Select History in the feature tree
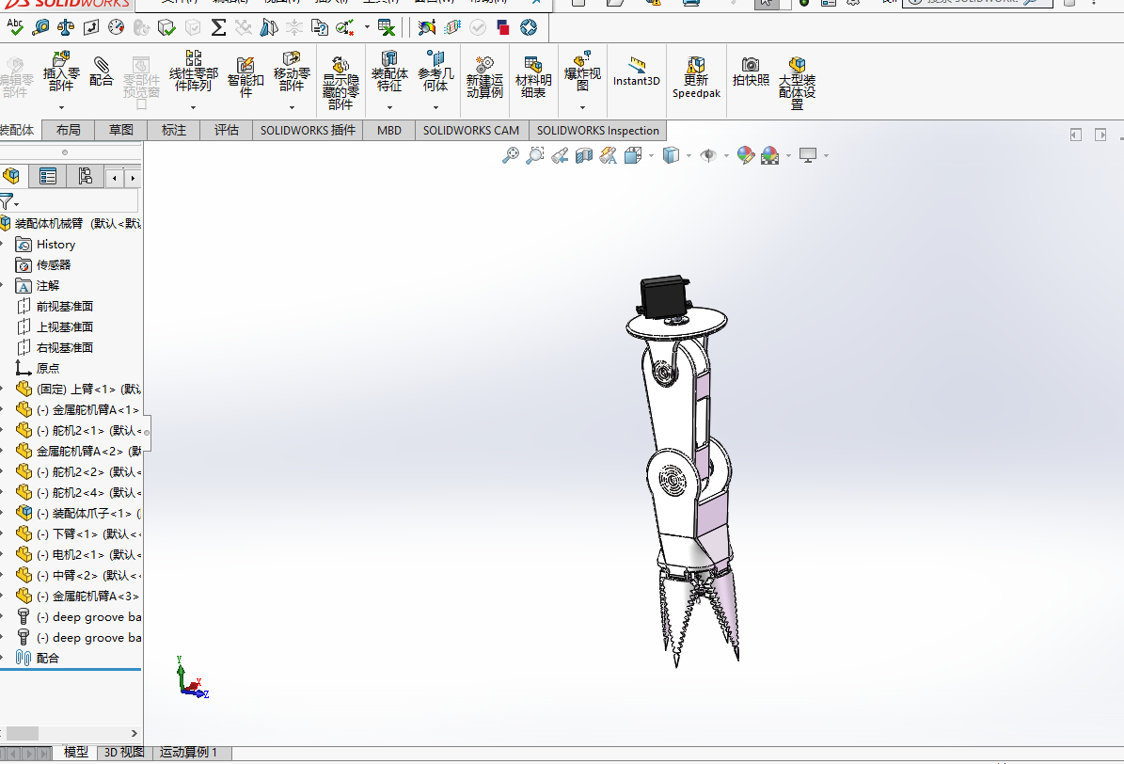The width and height of the screenshot is (1124, 764). (55, 245)
